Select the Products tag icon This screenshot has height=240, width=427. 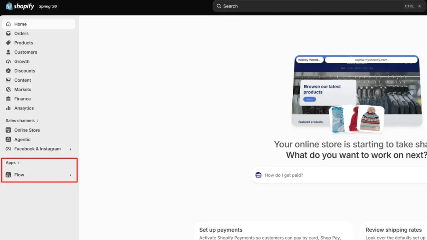point(8,43)
